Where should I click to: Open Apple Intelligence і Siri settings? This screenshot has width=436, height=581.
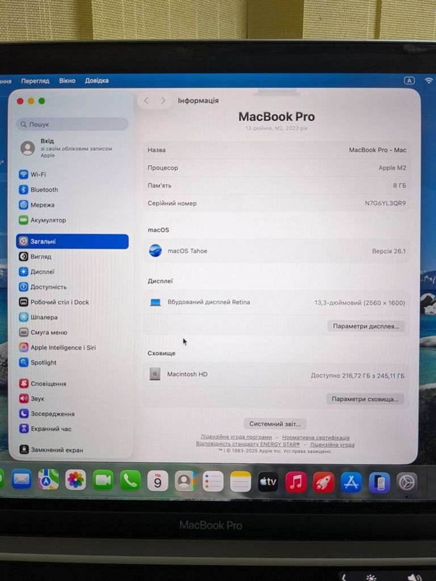[57, 347]
